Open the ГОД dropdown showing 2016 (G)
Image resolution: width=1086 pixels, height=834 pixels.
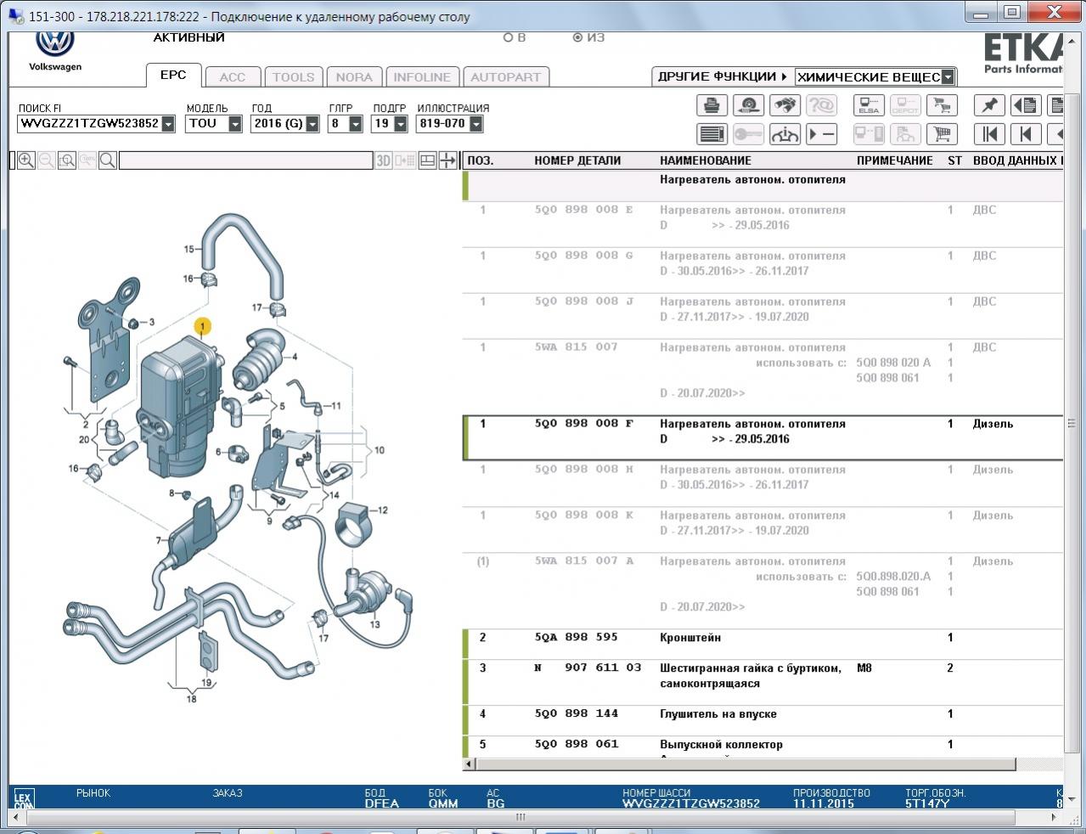(x=312, y=124)
